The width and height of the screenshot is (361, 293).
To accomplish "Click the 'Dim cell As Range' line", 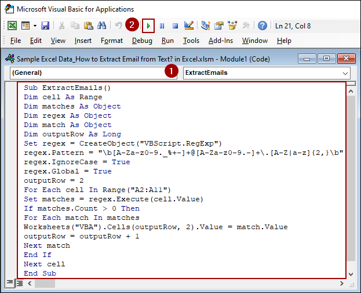I will (63, 97).
